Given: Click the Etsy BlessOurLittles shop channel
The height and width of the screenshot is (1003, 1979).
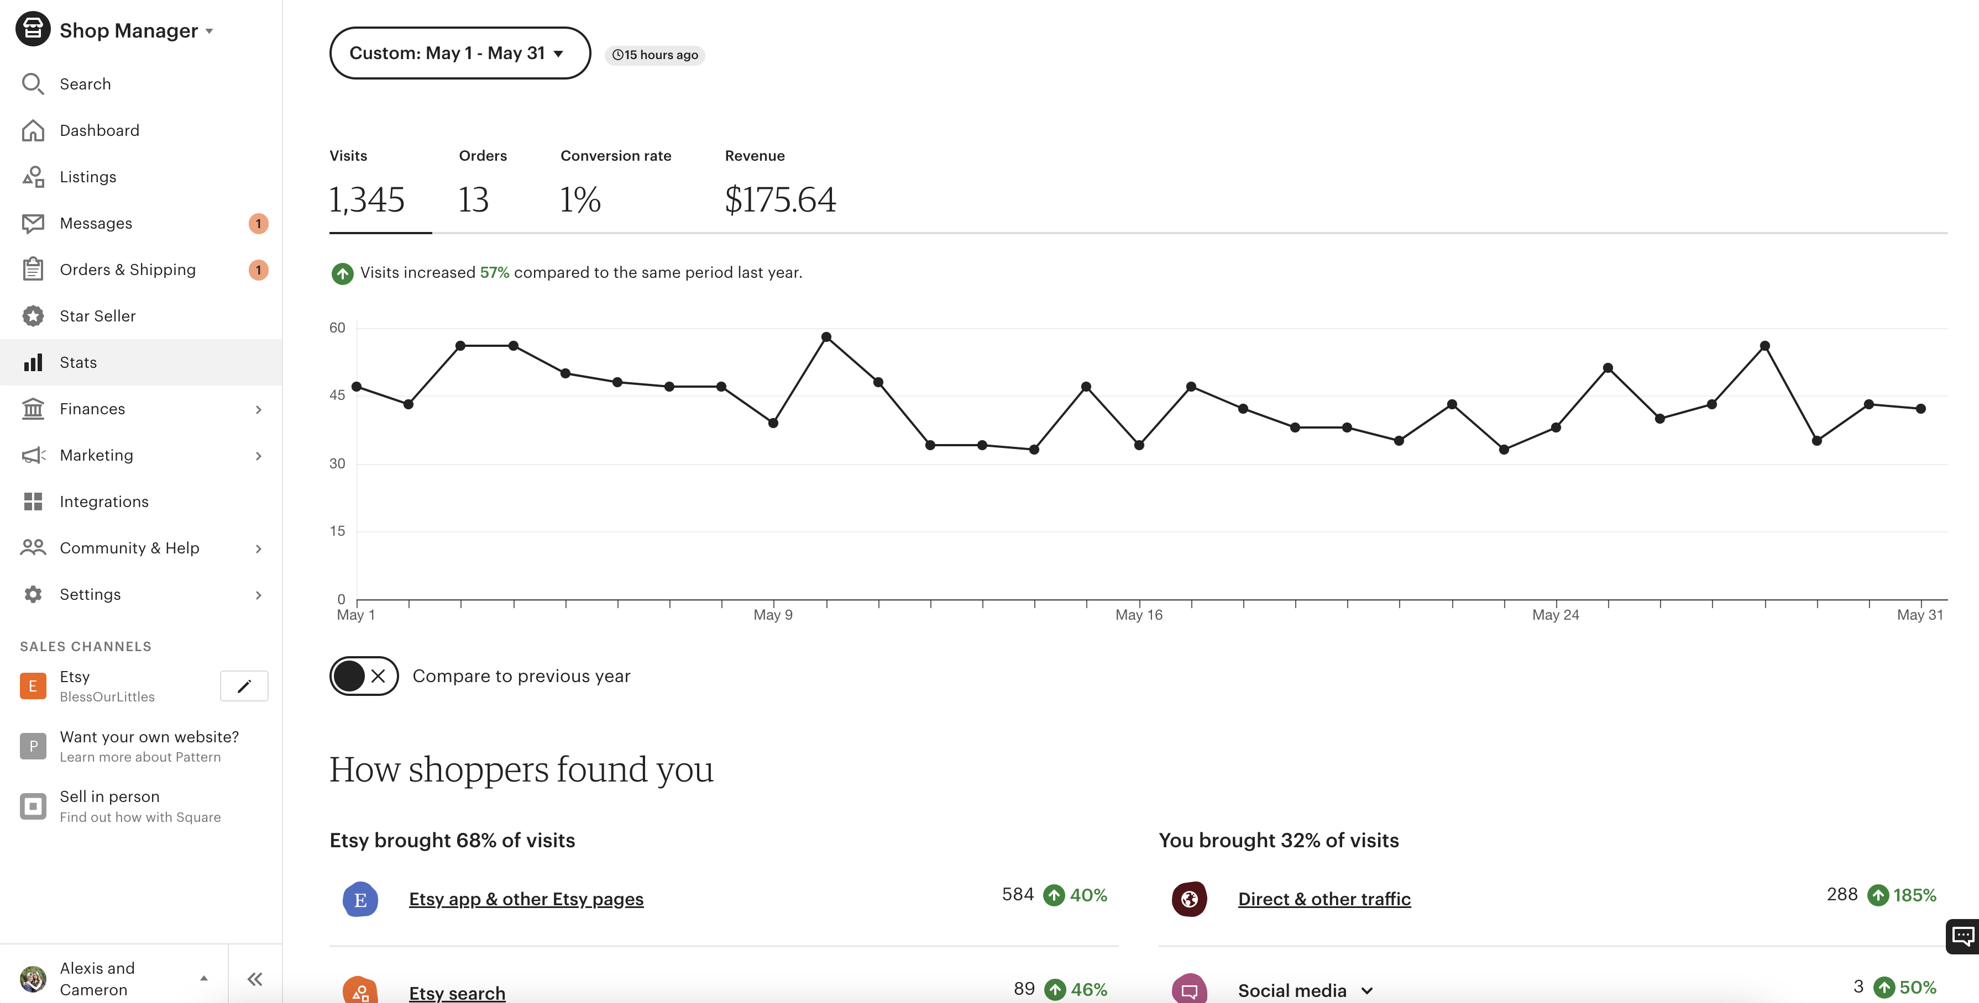Looking at the screenshot, I should pyautogui.click(x=108, y=686).
